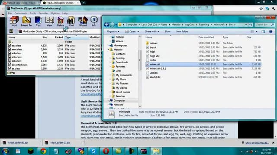Click the Add icon in WinRAR toolbar
277x155 pixels.
click(14, 22)
